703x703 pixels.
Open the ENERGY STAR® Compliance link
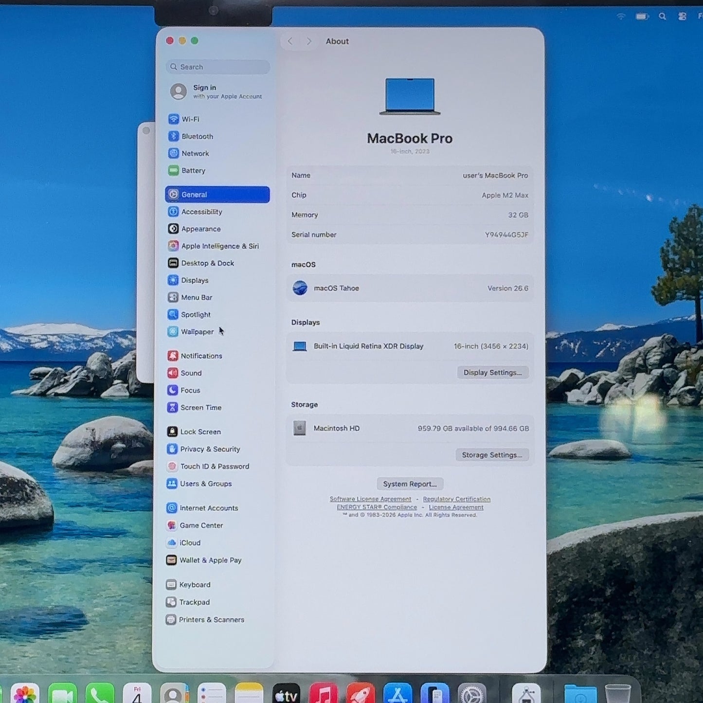click(x=377, y=507)
